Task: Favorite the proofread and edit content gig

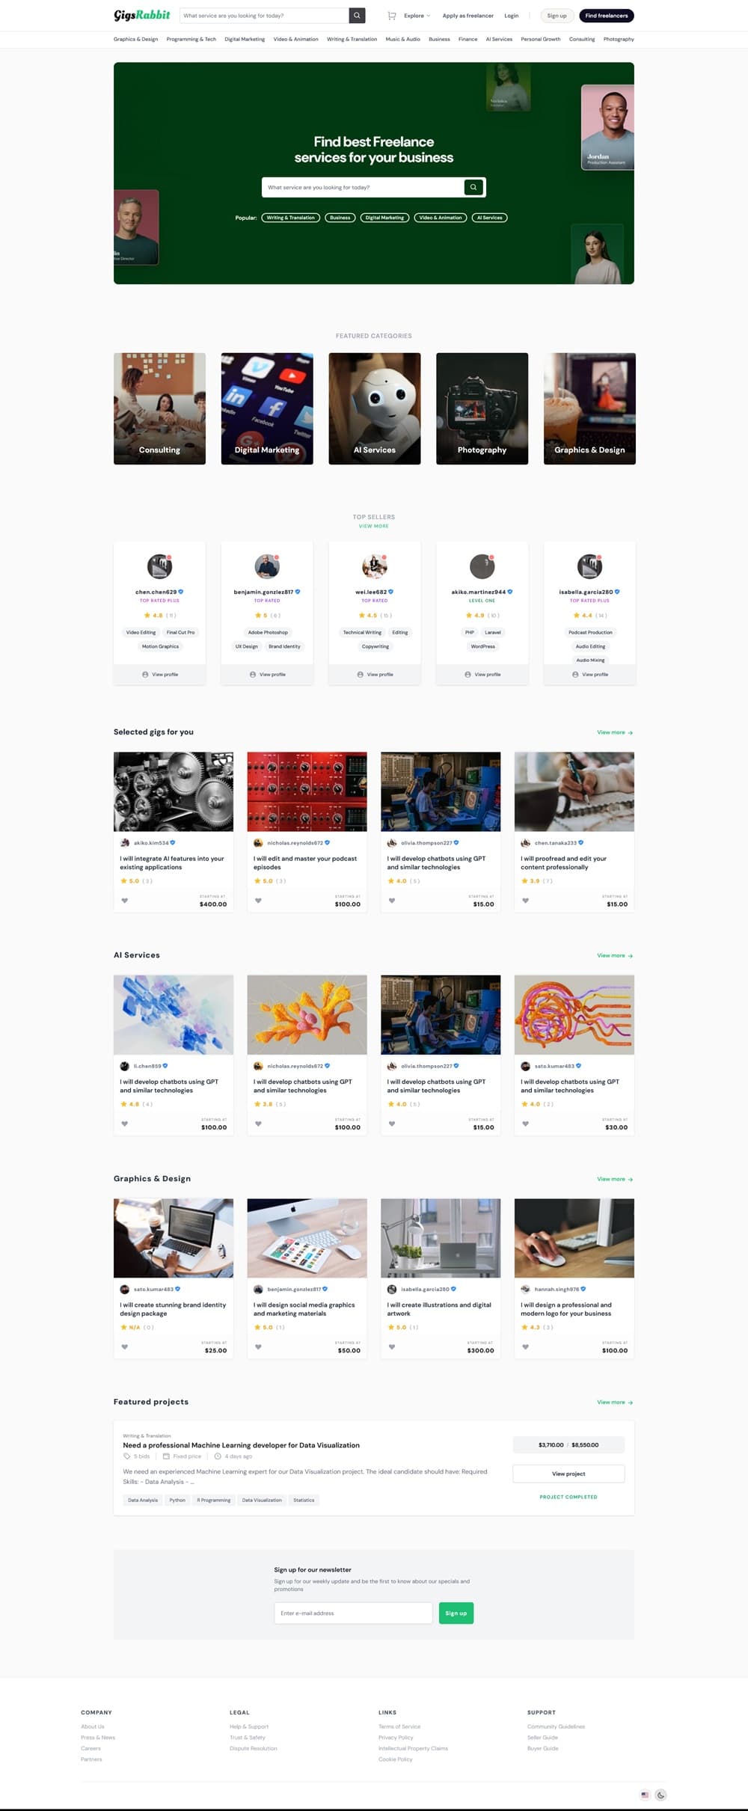Action: tap(525, 901)
